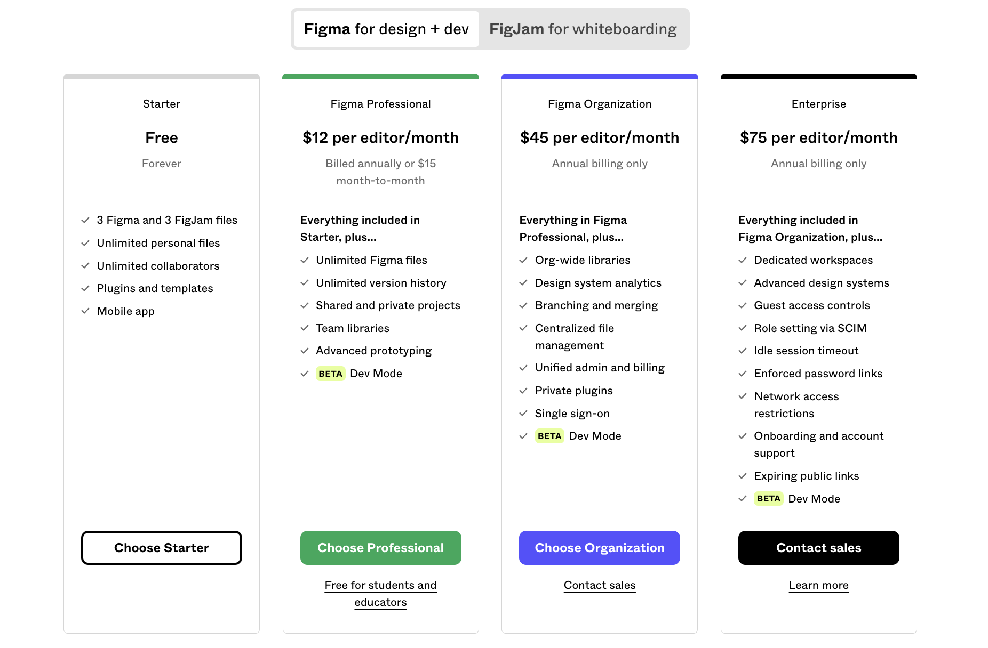
Task: Click BETA badge in Organization plan
Action: (549, 436)
